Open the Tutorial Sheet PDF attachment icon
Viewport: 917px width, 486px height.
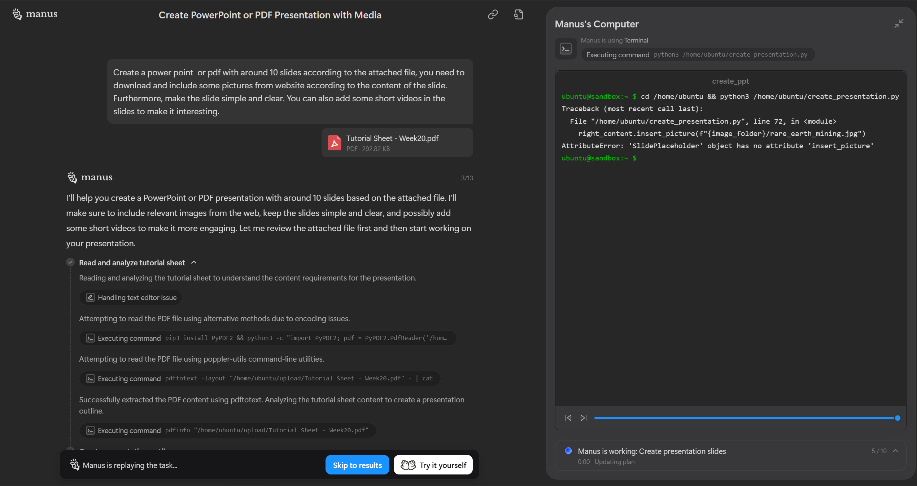coord(334,143)
